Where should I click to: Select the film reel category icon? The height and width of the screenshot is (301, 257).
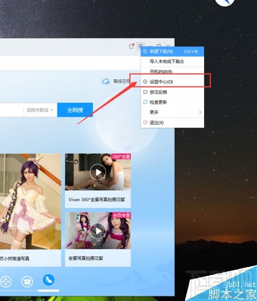tap(6, 281)
